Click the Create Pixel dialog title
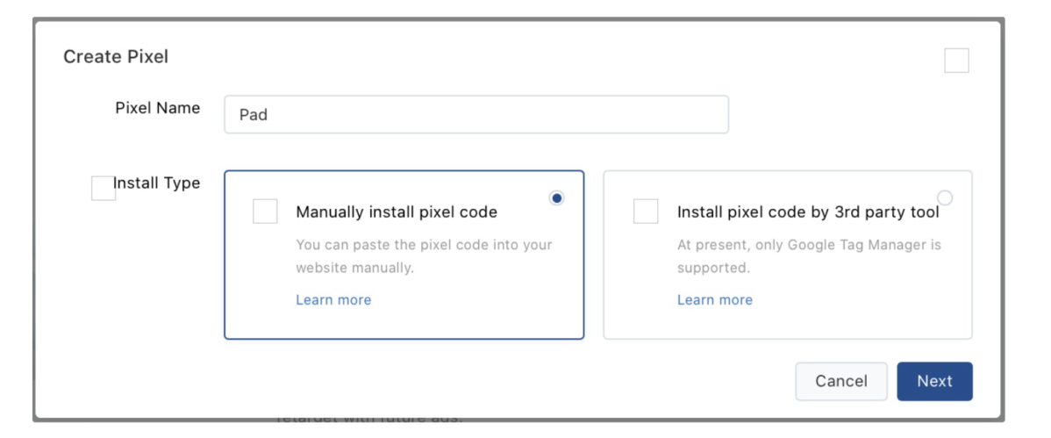1051x438 pixels. tap(116, 56)
